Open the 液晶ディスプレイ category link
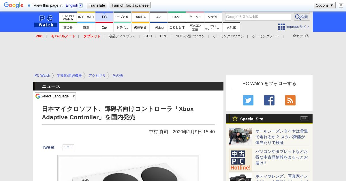Viewport: 346px width, 181px height. pos(123,36)
